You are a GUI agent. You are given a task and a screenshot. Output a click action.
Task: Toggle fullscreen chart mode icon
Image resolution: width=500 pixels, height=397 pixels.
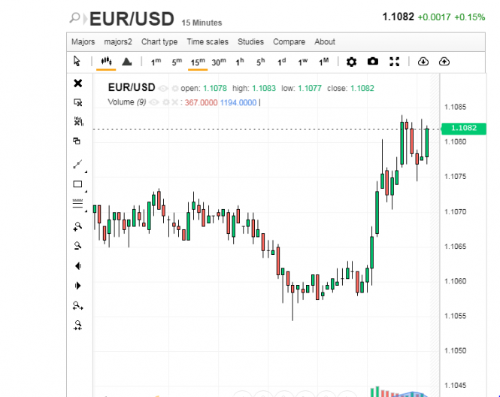[395, 62]
